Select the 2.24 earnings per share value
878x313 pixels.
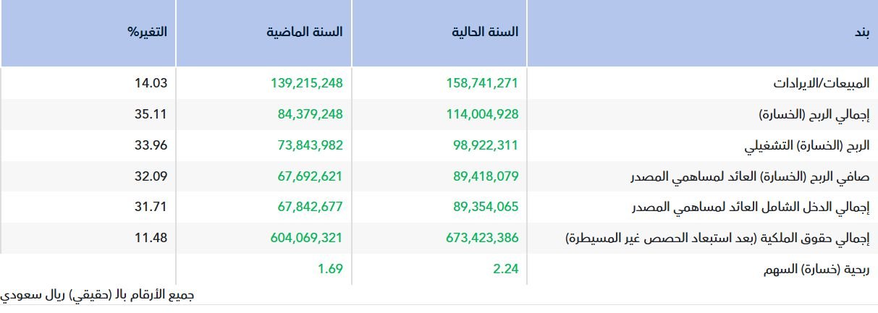(x=506, y=269)
